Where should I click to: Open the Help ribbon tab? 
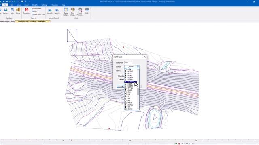[x=63, y=5]
